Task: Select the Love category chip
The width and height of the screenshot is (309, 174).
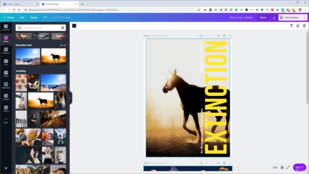Action: coord(42,36)
